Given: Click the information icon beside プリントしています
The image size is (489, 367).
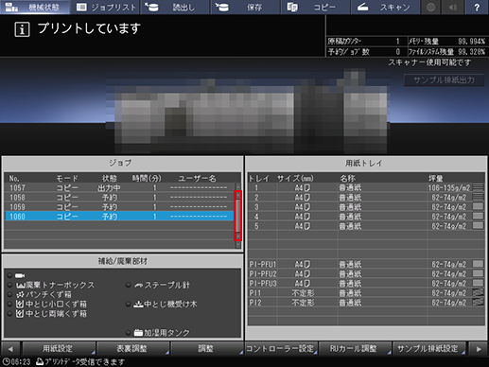Looking at the screenshot, I should click(x=22, y=29).
